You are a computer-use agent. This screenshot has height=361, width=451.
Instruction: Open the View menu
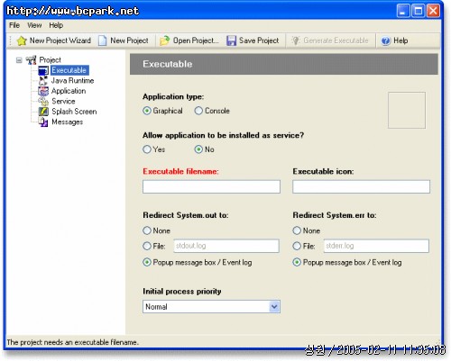point(34,25)
